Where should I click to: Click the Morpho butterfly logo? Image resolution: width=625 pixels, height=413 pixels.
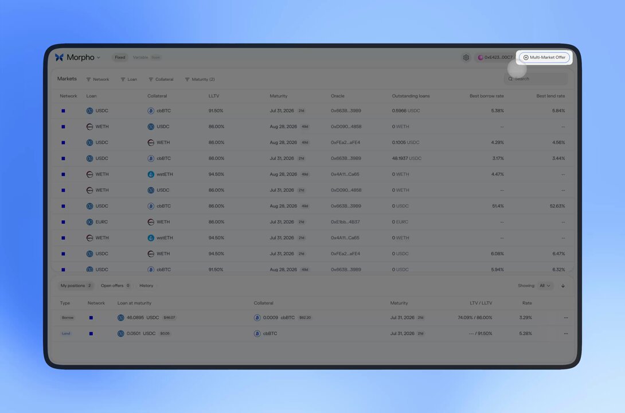[x=60, y=57]
